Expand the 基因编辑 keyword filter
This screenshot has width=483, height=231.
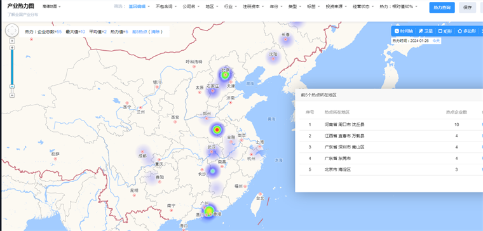tap(139, 6)
